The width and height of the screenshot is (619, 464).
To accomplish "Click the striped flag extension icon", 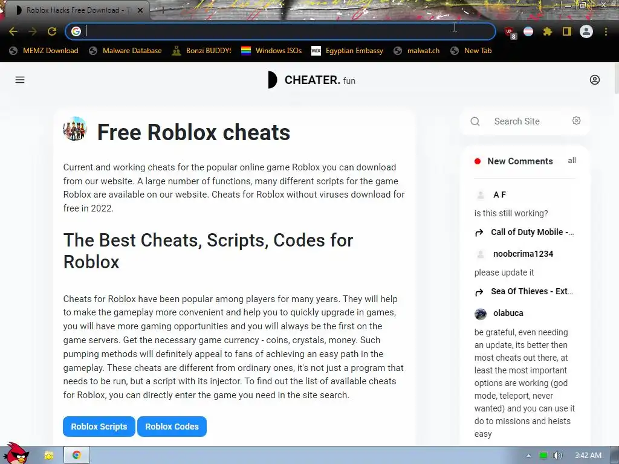I will click(x=528, y=31).
